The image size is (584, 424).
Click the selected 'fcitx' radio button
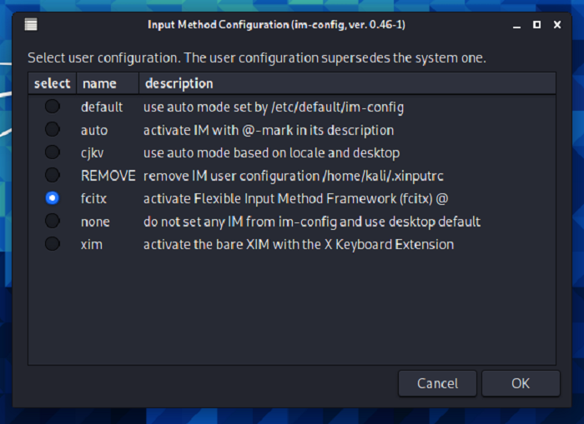[53, 198]
